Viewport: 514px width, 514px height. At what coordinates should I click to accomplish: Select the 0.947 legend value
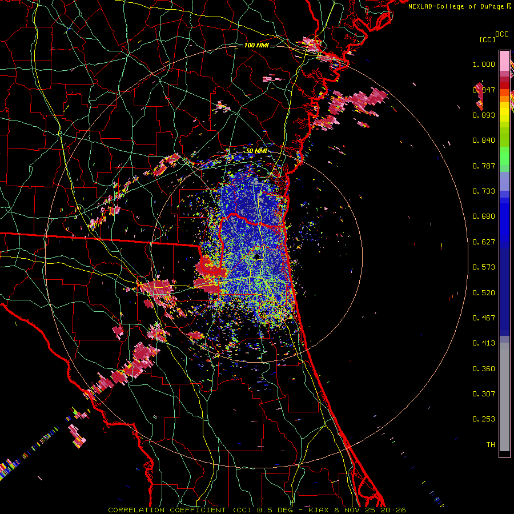484,90
